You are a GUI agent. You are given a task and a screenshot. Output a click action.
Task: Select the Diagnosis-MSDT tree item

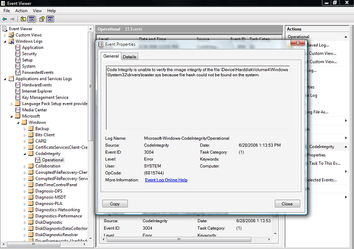(x=51, y=198)
